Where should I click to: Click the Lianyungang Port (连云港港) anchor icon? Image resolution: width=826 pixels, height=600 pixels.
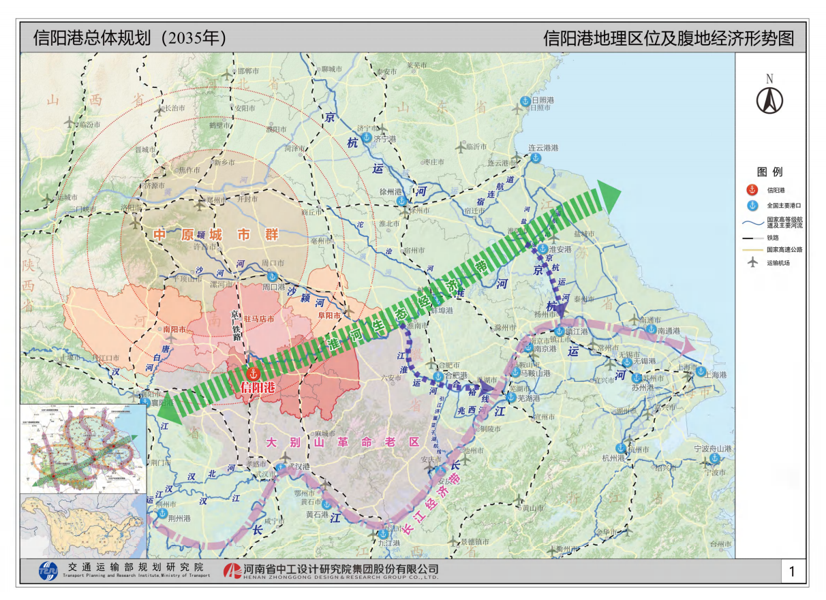pos(536,158)
